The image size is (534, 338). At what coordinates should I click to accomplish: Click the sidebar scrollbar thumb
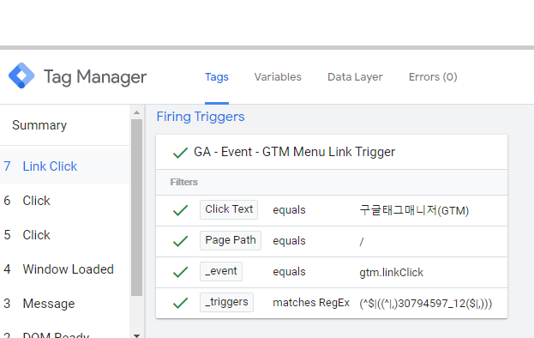pos(136,207)
